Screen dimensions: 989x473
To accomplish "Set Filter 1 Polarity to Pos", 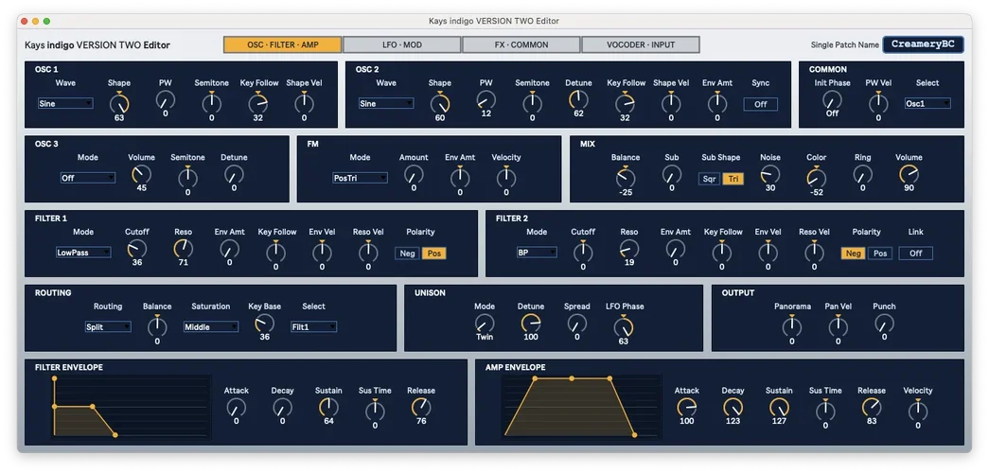I will [434, 254].
